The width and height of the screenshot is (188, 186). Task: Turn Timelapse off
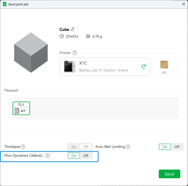point(86,147)
